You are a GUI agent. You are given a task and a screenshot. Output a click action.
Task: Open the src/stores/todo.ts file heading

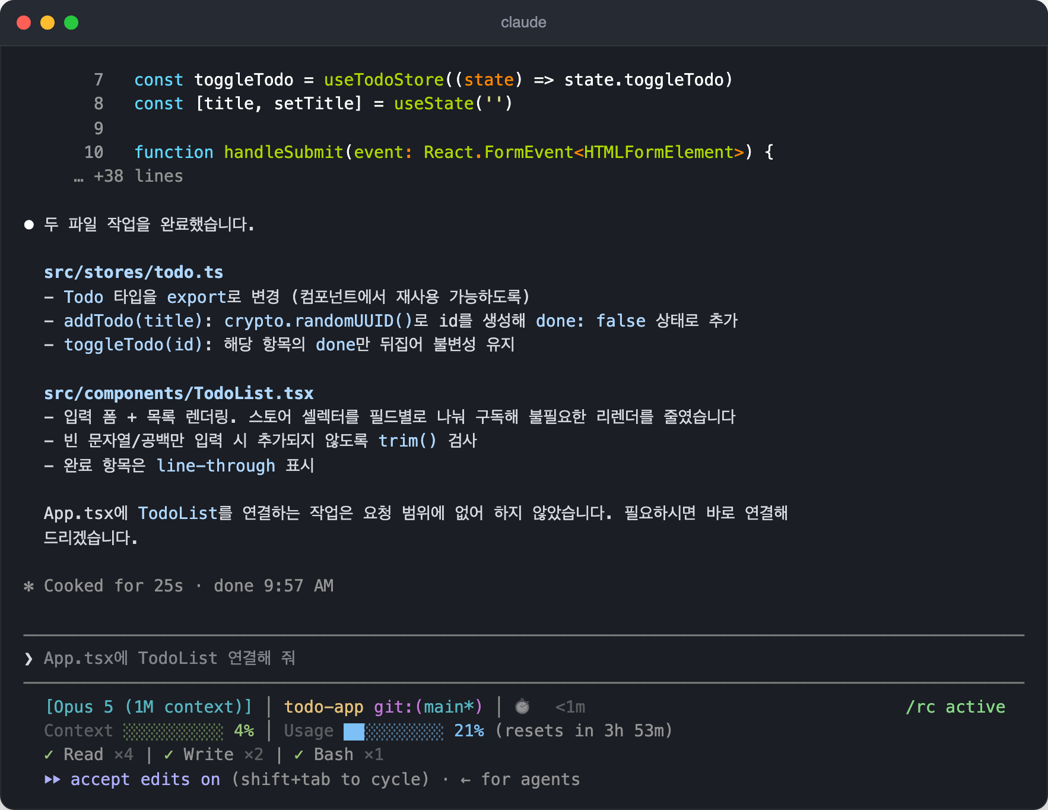point(134,272)
